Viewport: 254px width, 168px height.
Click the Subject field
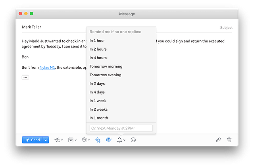coord(226,28)
